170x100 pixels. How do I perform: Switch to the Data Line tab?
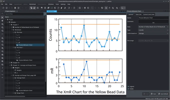point(138,14)
